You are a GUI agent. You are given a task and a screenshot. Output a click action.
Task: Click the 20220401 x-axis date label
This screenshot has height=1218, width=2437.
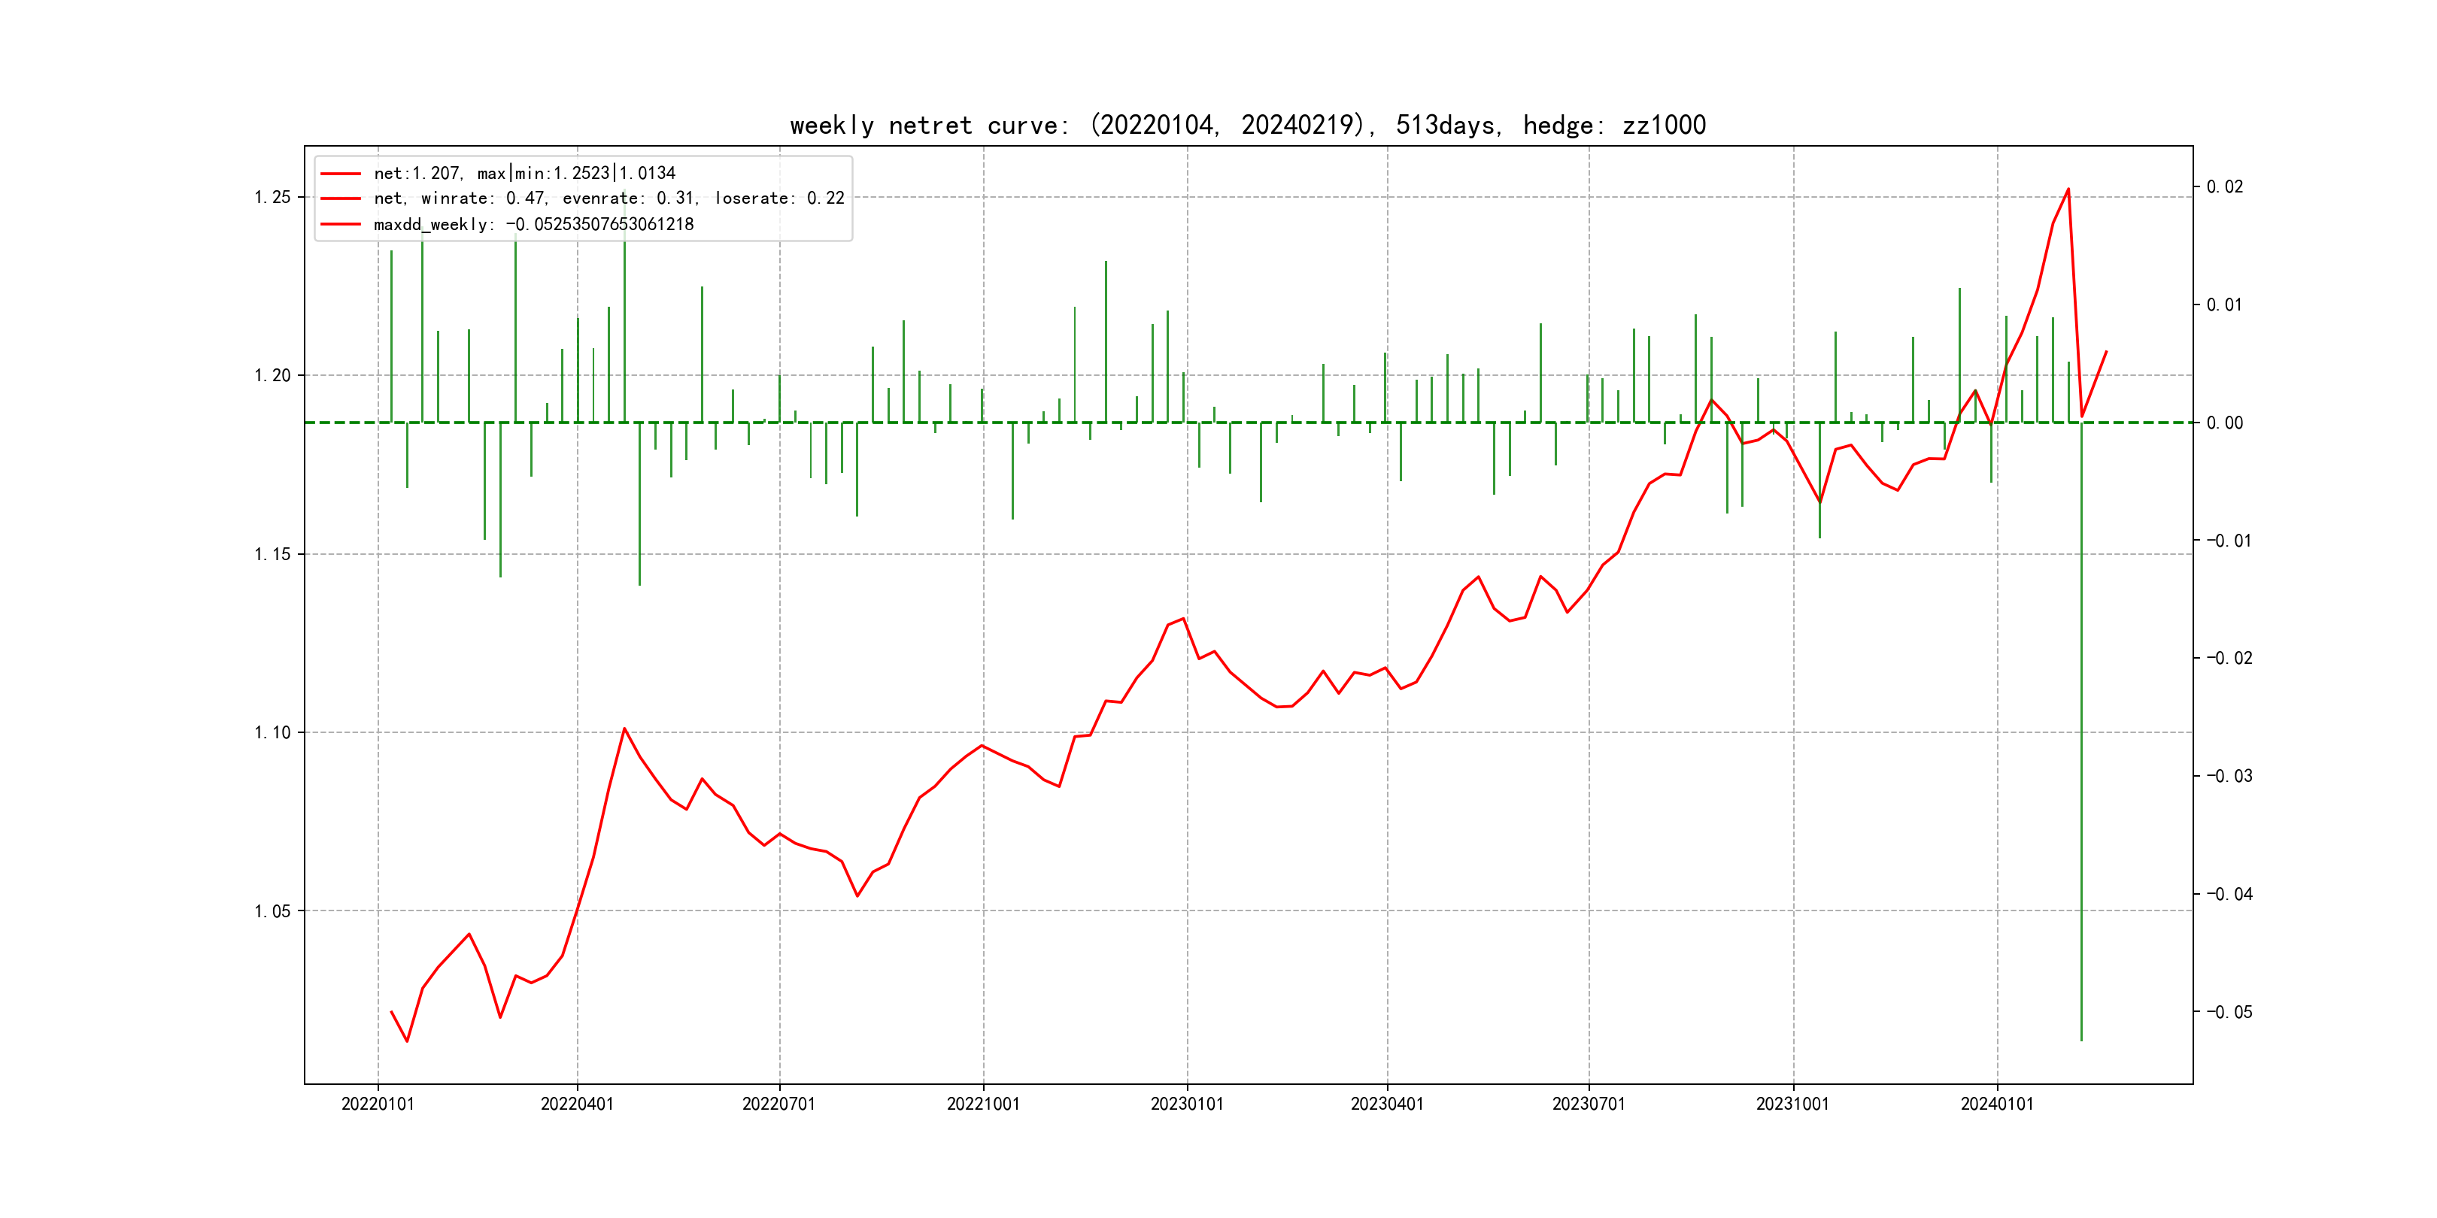coord(577,1104)
